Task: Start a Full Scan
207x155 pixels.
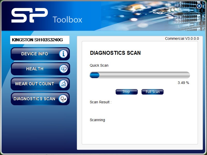Action: click(152, 92)
